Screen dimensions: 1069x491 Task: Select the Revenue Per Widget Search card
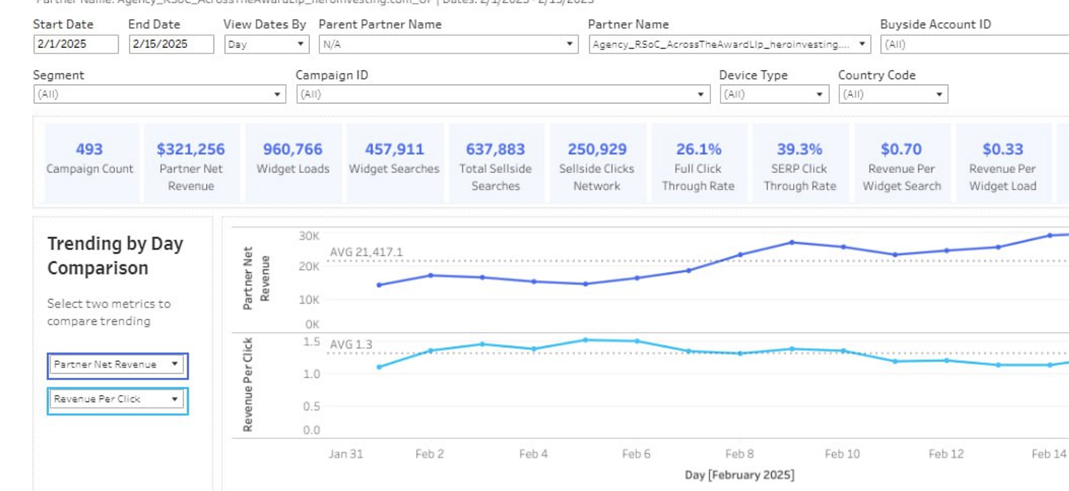901,162
